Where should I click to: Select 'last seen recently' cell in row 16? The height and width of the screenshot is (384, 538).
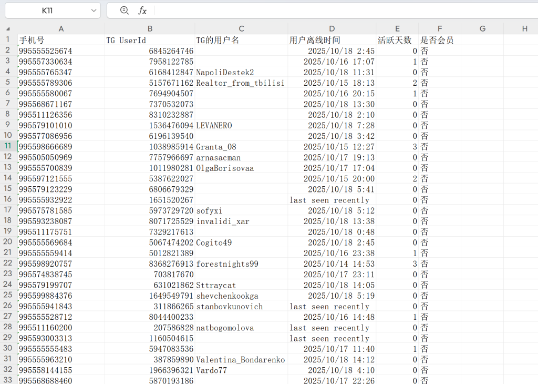coord(332,199)
